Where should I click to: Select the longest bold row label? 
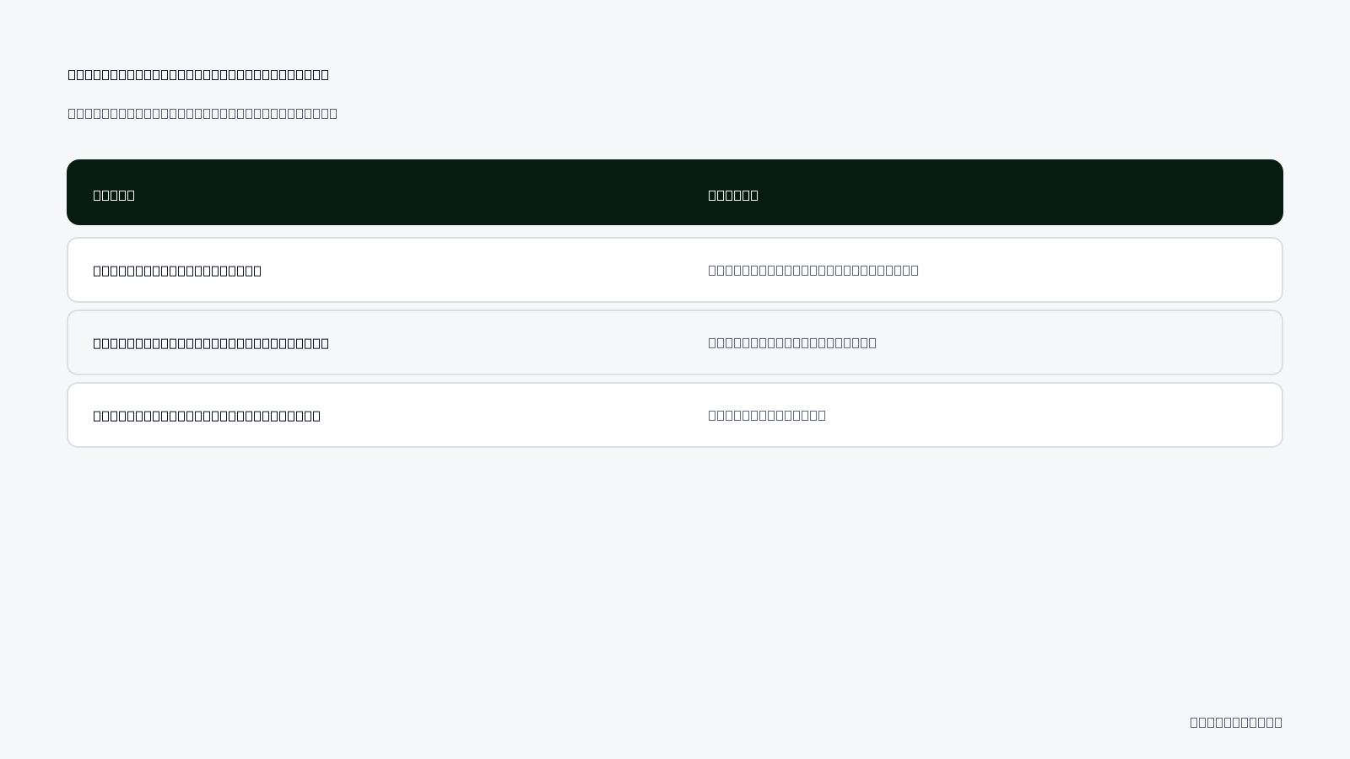click(x=211, y=343)
